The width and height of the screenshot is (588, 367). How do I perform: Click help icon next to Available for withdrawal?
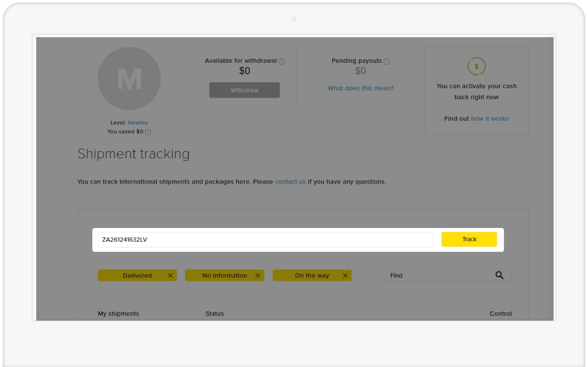tap(282, 61)
